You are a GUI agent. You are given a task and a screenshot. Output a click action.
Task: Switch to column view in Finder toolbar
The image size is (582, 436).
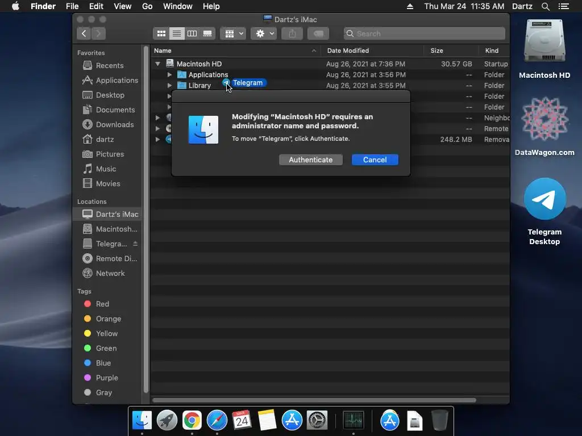click(x=192, y=33)
